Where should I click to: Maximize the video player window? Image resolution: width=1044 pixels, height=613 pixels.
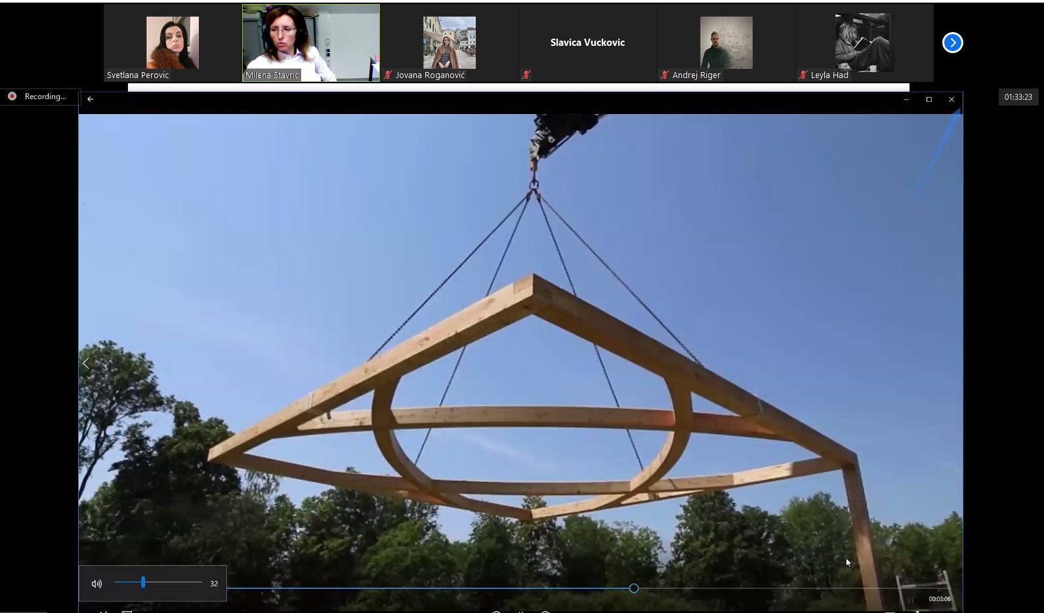pyautogui.click(x=929, y=100)
